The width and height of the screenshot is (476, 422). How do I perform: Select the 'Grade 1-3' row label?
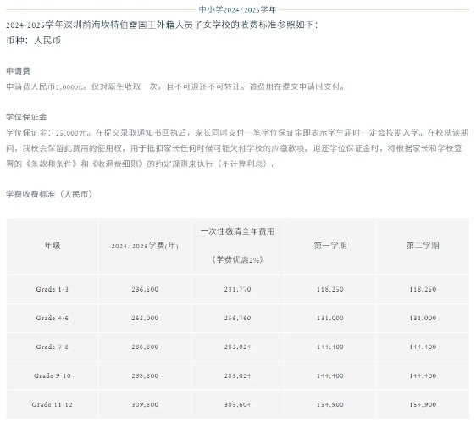53,289
